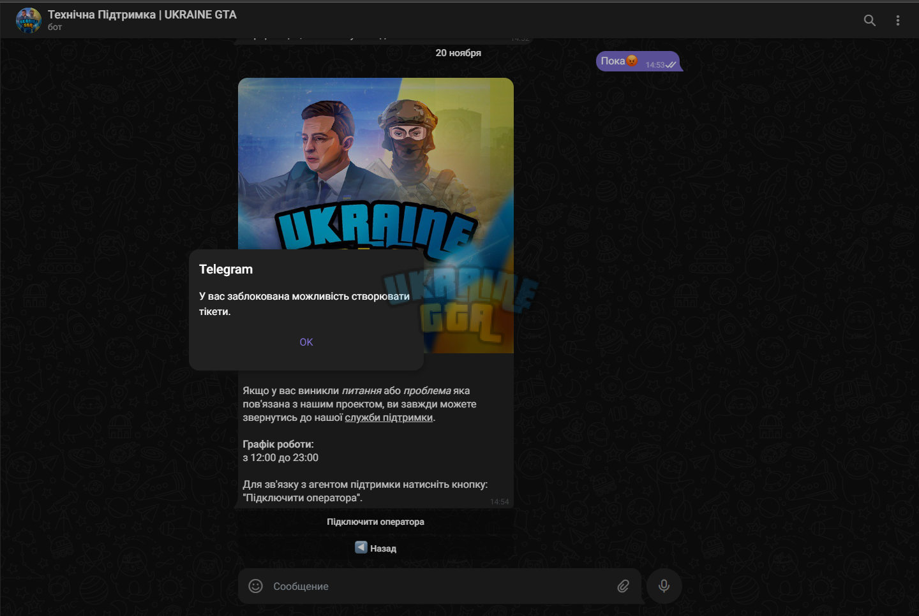The height and width of the screenshot is (616, 919).
Task: Click the 14:54 message timestamp
Action: point(500,502)
